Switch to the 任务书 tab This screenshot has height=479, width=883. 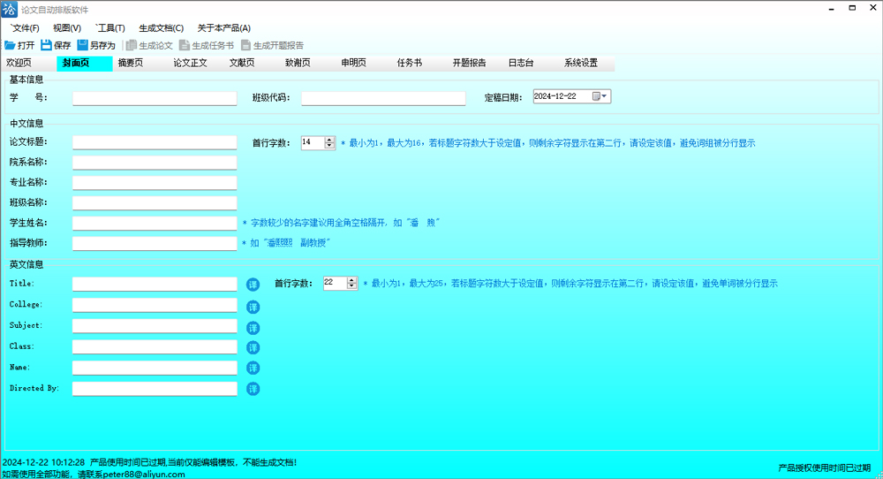pyautogui.click(x=419, y=63)
